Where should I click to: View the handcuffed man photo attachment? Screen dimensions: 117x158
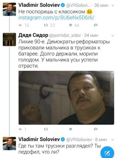(66, 98)
